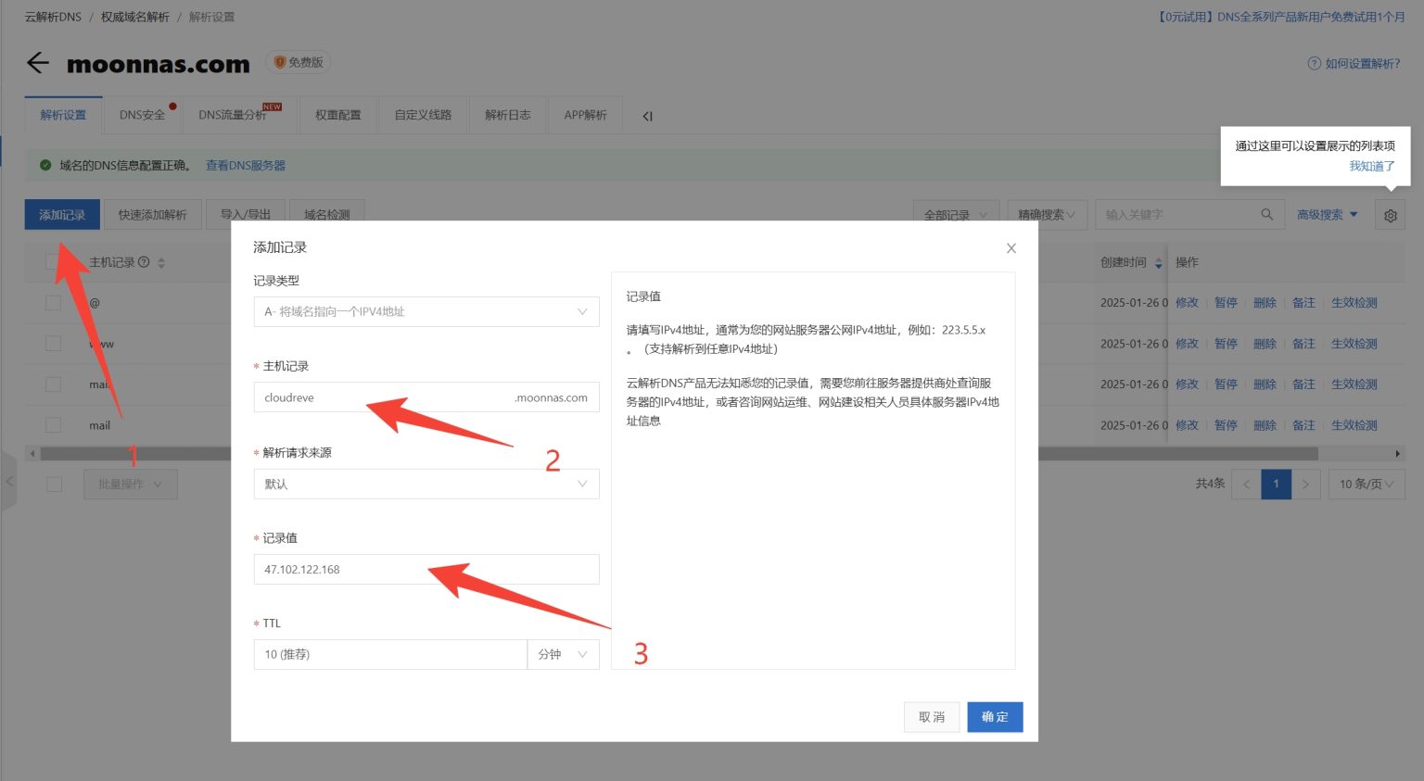1424x781 pixels.
Task: Open the 解析日志 tab
Action: coord(507,115)
